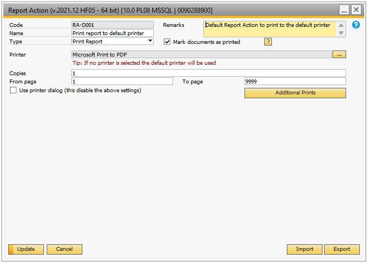Screen dimensions: 367x264
Task: Open the Print Report type combo box
Action: (x=113, y=41)
